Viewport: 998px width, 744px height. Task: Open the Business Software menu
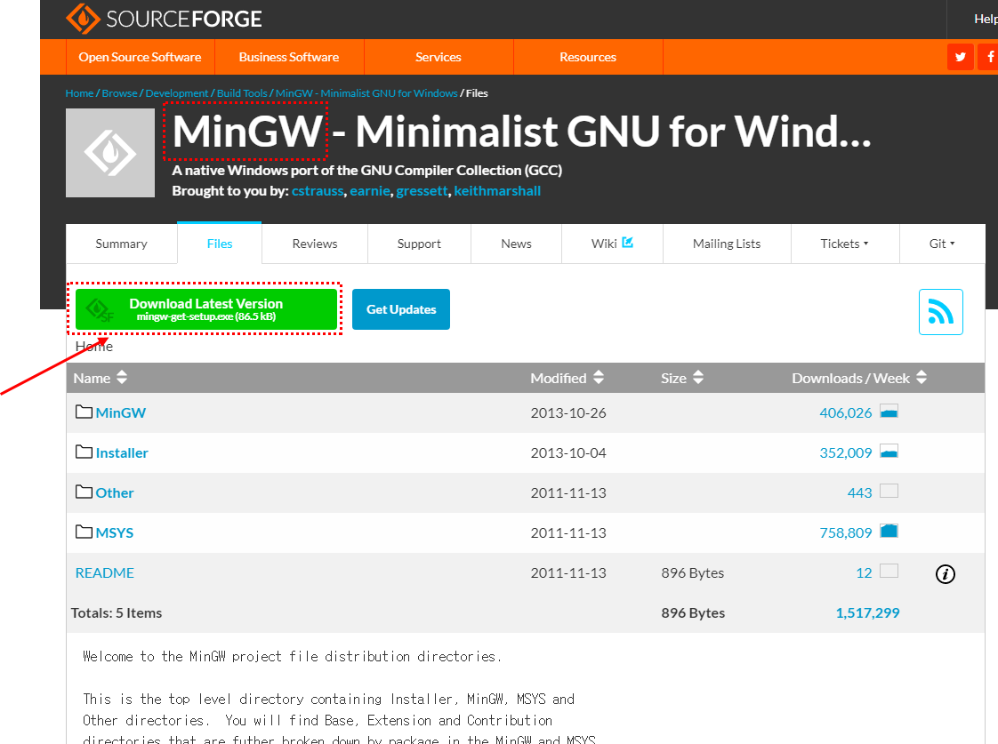289,57
